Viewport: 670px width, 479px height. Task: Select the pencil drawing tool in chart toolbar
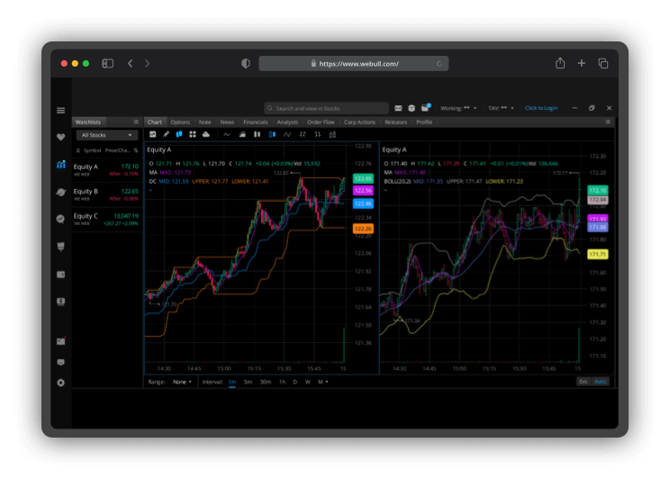166,134
